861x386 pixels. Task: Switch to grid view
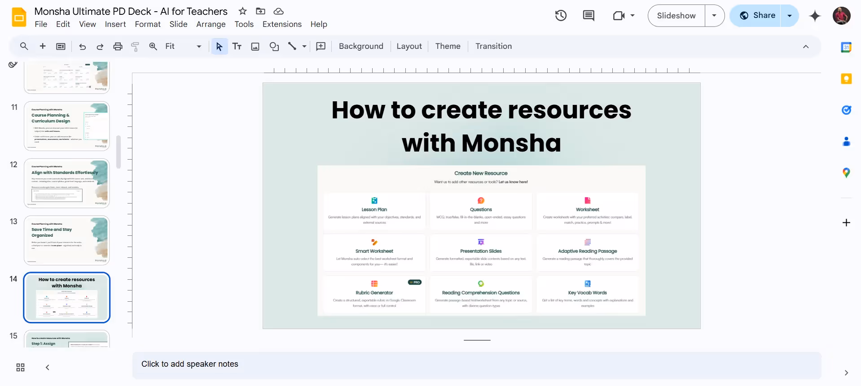[20, 368]
